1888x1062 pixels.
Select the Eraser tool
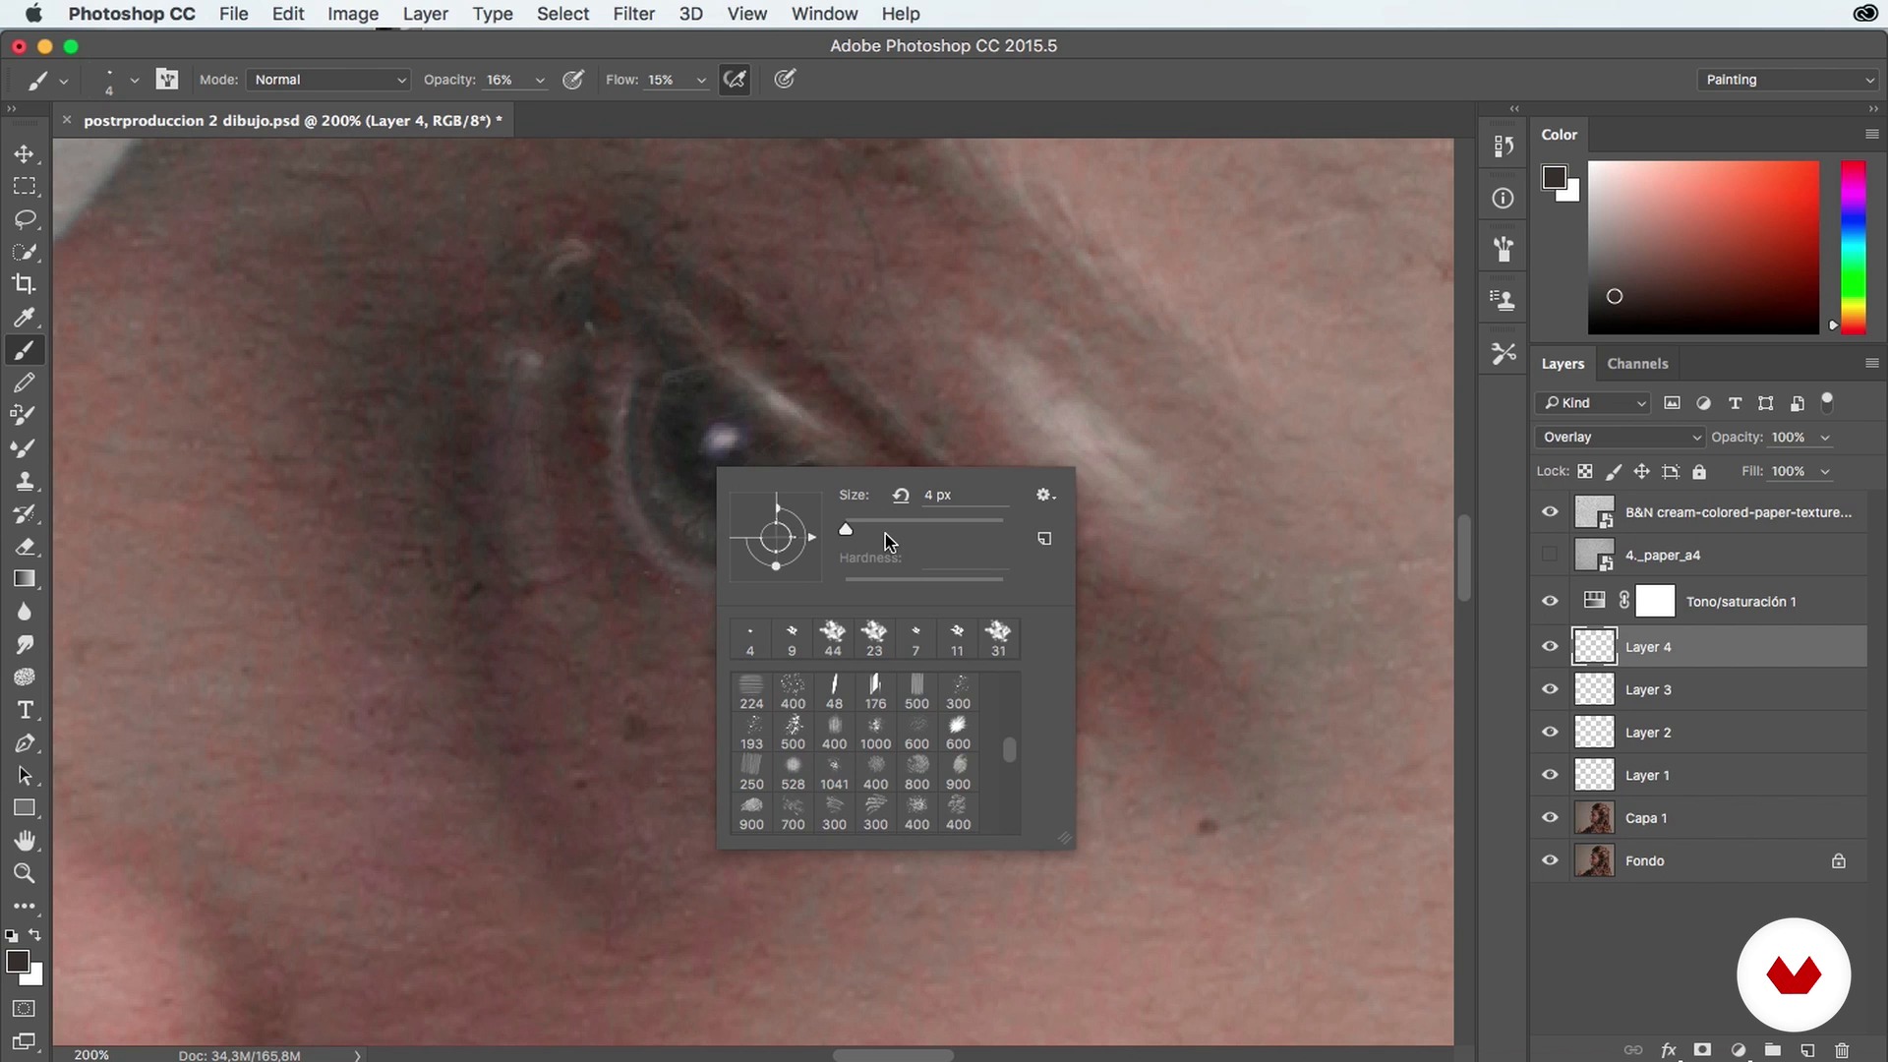25,547
